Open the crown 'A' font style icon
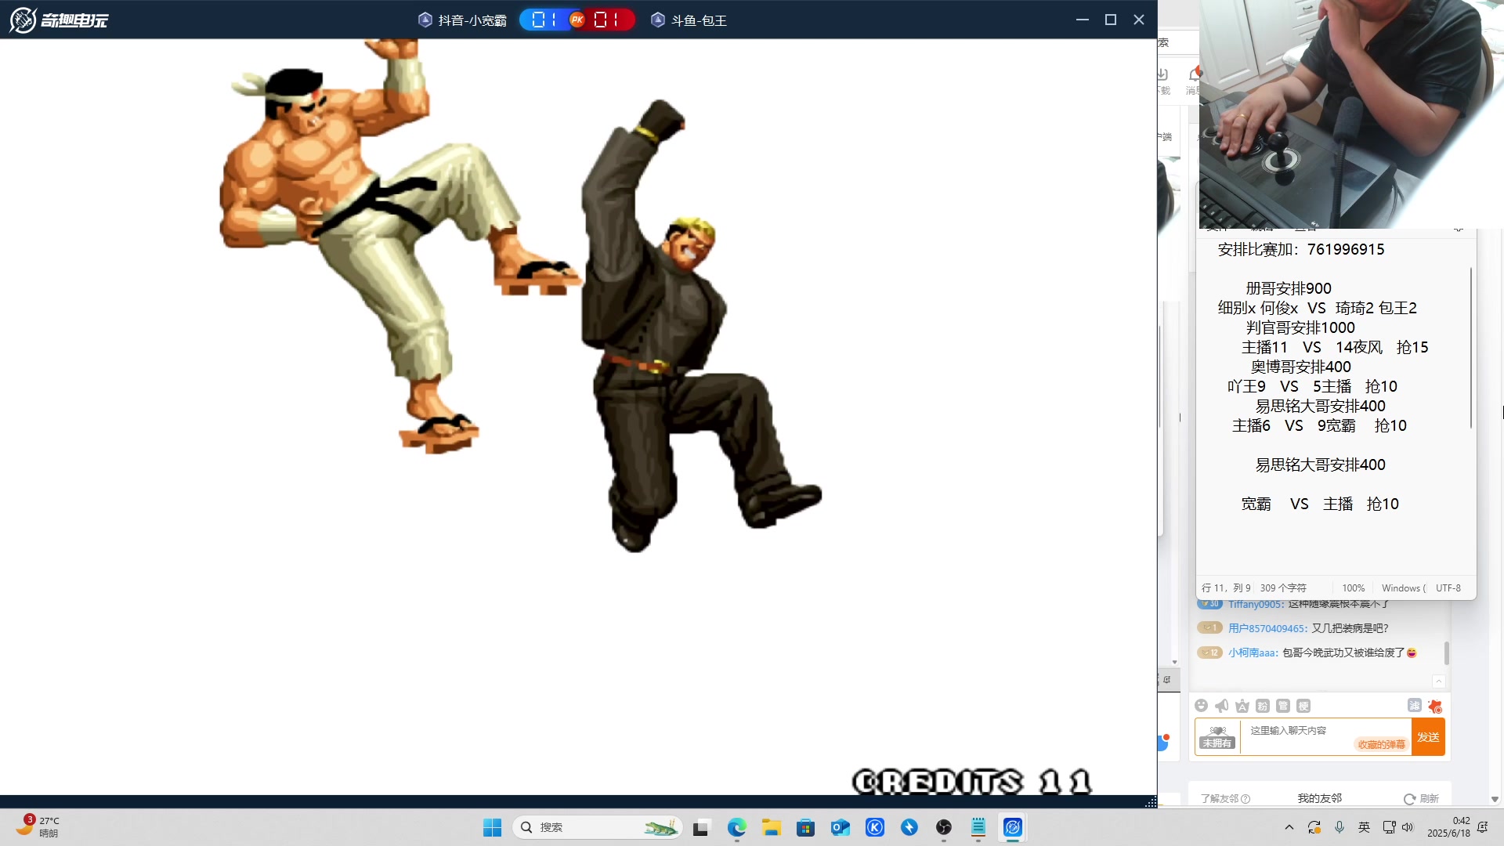 tap(1242, 706)
